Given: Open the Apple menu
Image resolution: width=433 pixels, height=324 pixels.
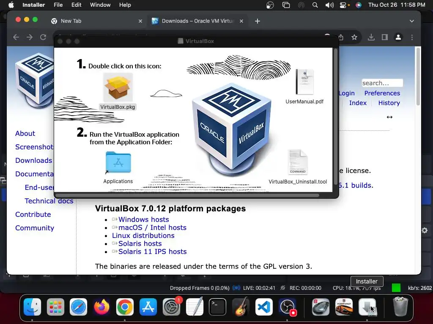Looking at the screenshot, I should (x=11, y=5).
